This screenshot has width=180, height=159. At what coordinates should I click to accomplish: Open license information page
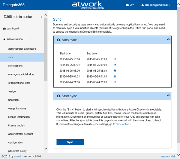coord(19,117)
